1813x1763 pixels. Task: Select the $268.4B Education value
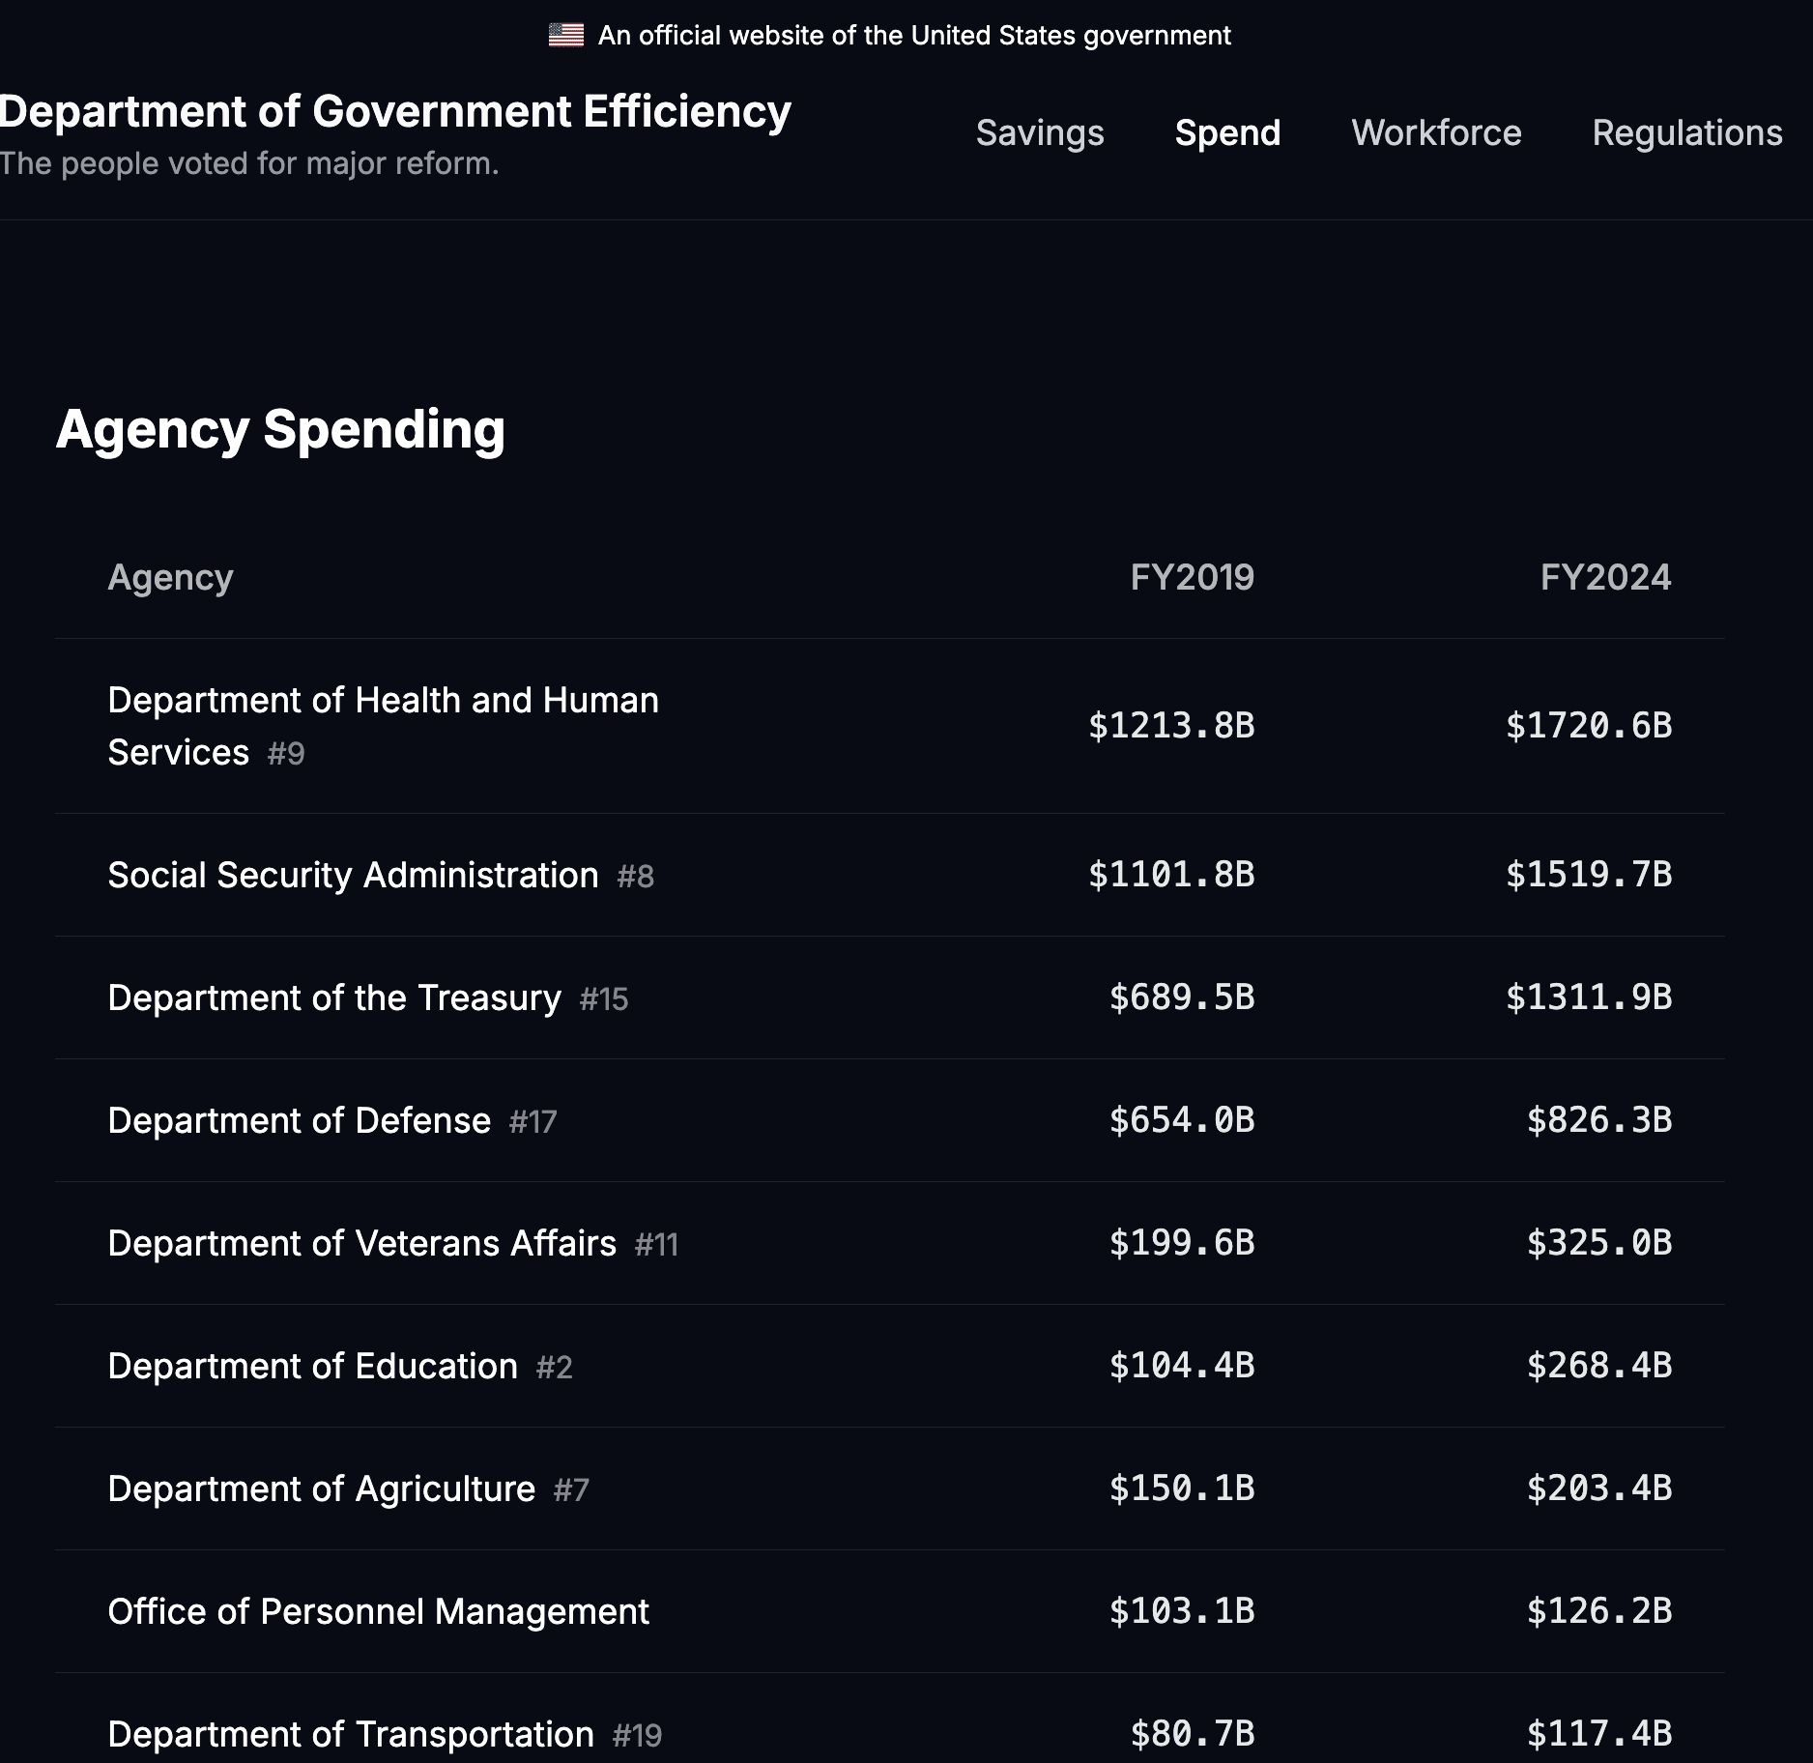coord(1599,1366)
